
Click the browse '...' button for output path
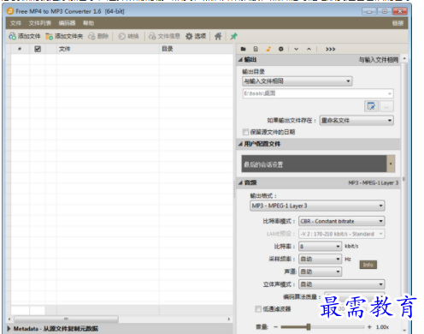pos(386,106)
